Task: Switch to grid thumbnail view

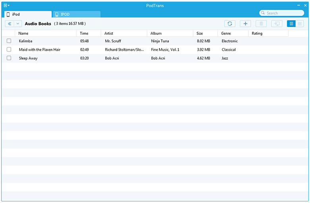Action: point(300,24)
